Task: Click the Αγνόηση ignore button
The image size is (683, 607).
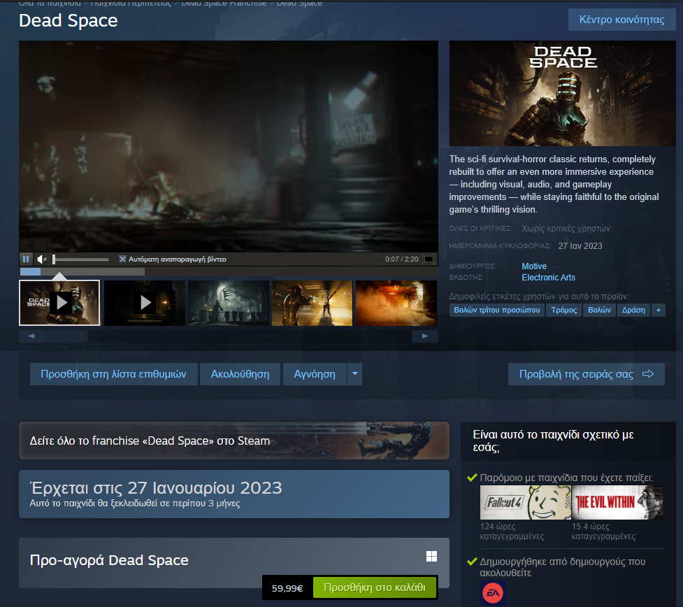Action: click(x=315, y=374)
